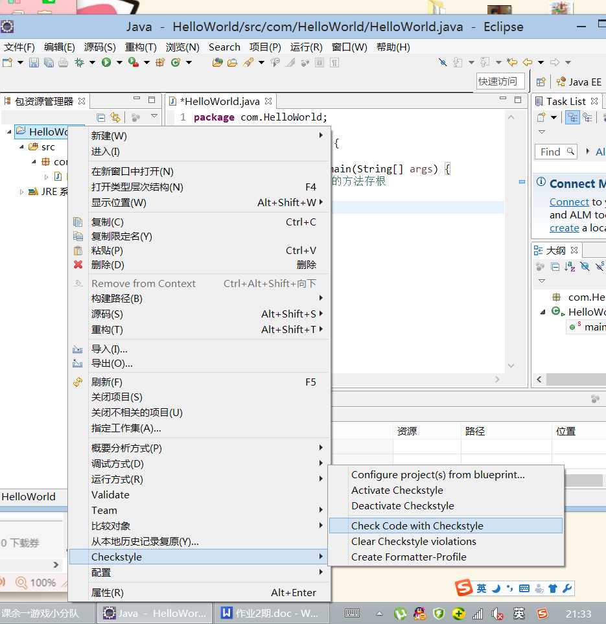Open the 运行(R) menu
The height and width of the screenshot is (624, 606).
click(x=306, y=47)
